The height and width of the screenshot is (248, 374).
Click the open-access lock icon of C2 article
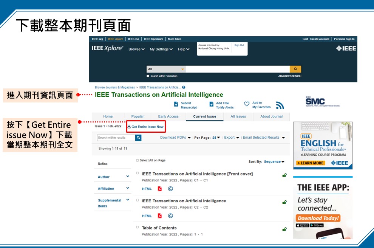(x=284, y=202)
